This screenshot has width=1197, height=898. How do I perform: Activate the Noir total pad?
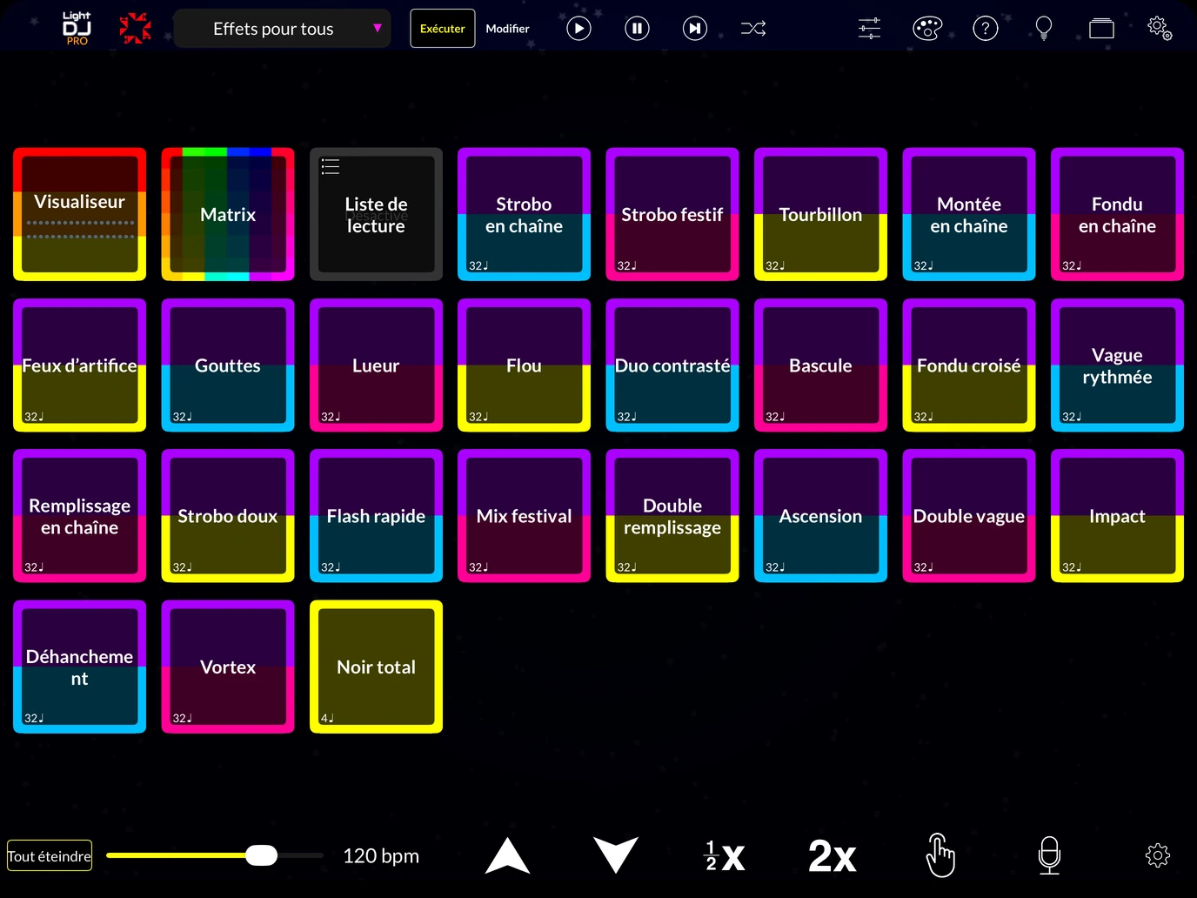(x=376, y=667)
